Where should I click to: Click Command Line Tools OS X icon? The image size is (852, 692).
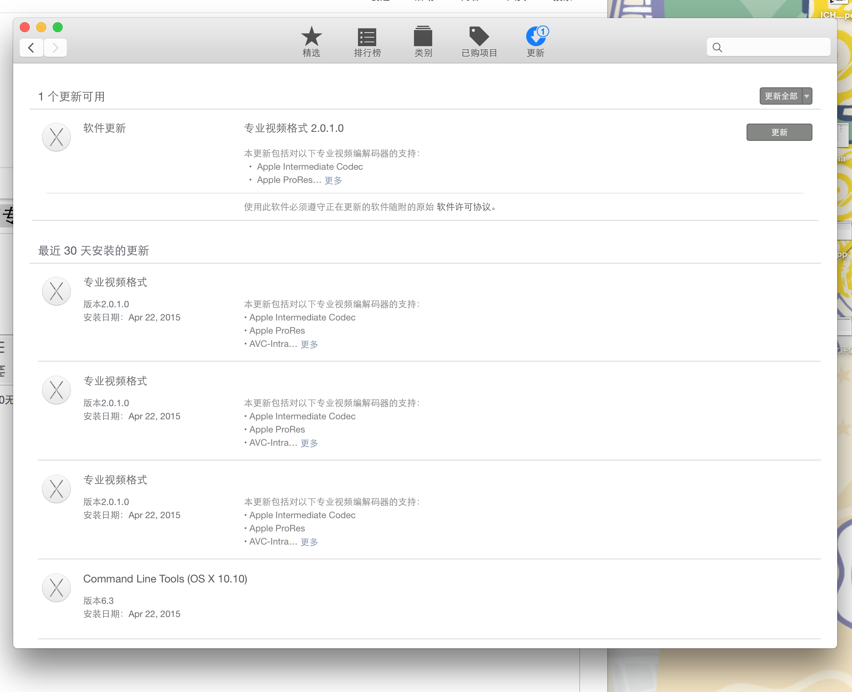click(x=56, y=588)
